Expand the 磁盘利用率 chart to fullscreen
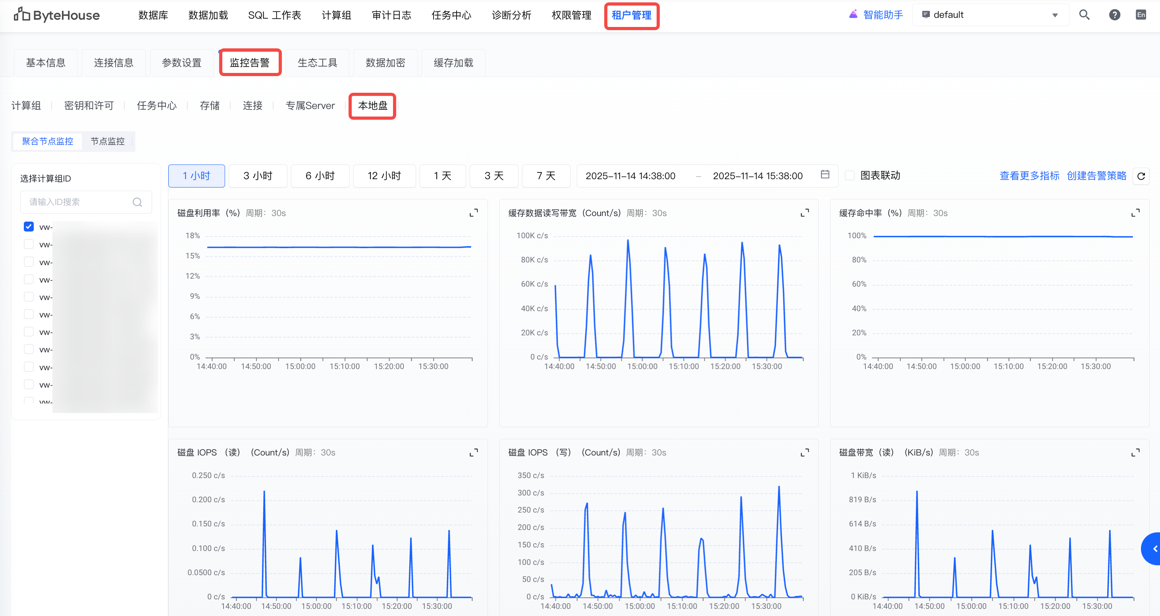Screen dimensions: 1160x616 (473, 213)
